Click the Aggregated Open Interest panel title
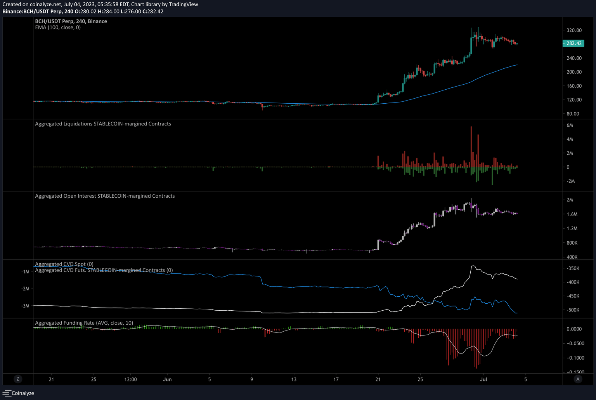596x400 pixels. [x=105, y=196]
